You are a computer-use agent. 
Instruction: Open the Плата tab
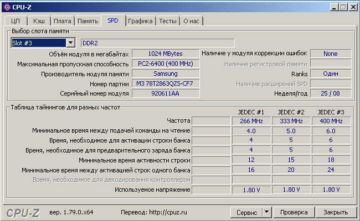coord(63,21)
